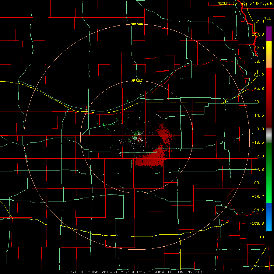The width and height of the screenshot is (274, 274).
Task: Select the -94.2 scale label
Action: [x=258, y=210]
